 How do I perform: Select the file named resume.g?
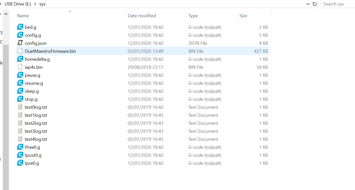coord(34,83)
